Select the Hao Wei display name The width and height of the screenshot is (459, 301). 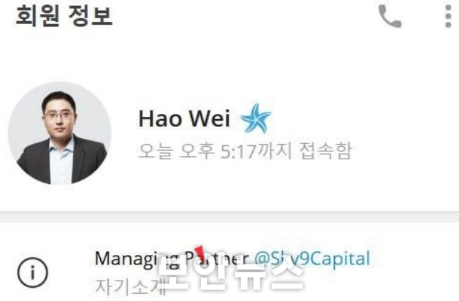click(x=184, y=118)
